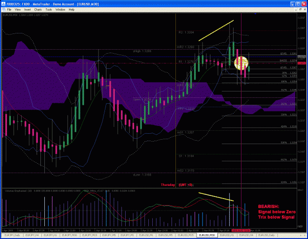Switch to the EURUSD,M15 chart tab
Image resolution: width=308 pixels, height=239 pixels.
click(x=186, y=235)
